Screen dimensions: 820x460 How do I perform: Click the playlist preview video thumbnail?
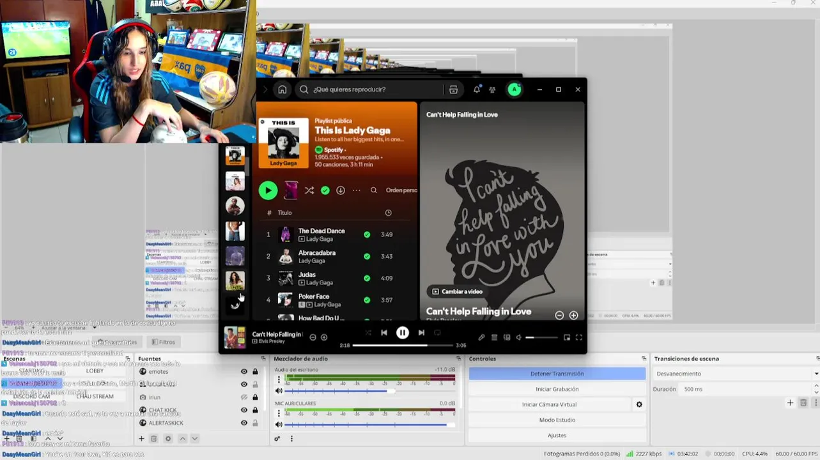291,190
